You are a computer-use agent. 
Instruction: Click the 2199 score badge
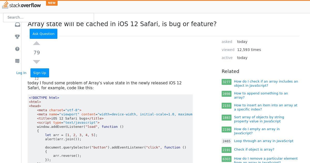[227, 129]
